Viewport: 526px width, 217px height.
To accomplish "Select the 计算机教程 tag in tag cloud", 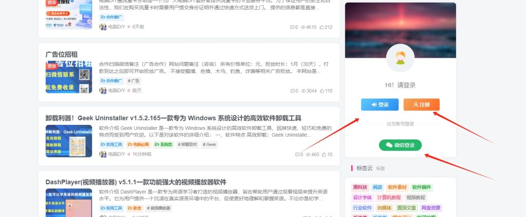I will click(389, 198).
